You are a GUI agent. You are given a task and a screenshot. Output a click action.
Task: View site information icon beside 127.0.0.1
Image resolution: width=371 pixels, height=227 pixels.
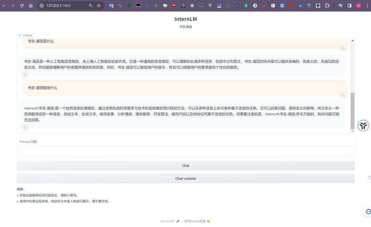(x=42, y=5)
